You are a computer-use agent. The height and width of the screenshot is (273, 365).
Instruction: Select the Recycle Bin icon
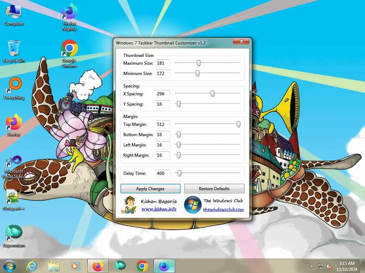coord(14,52)
